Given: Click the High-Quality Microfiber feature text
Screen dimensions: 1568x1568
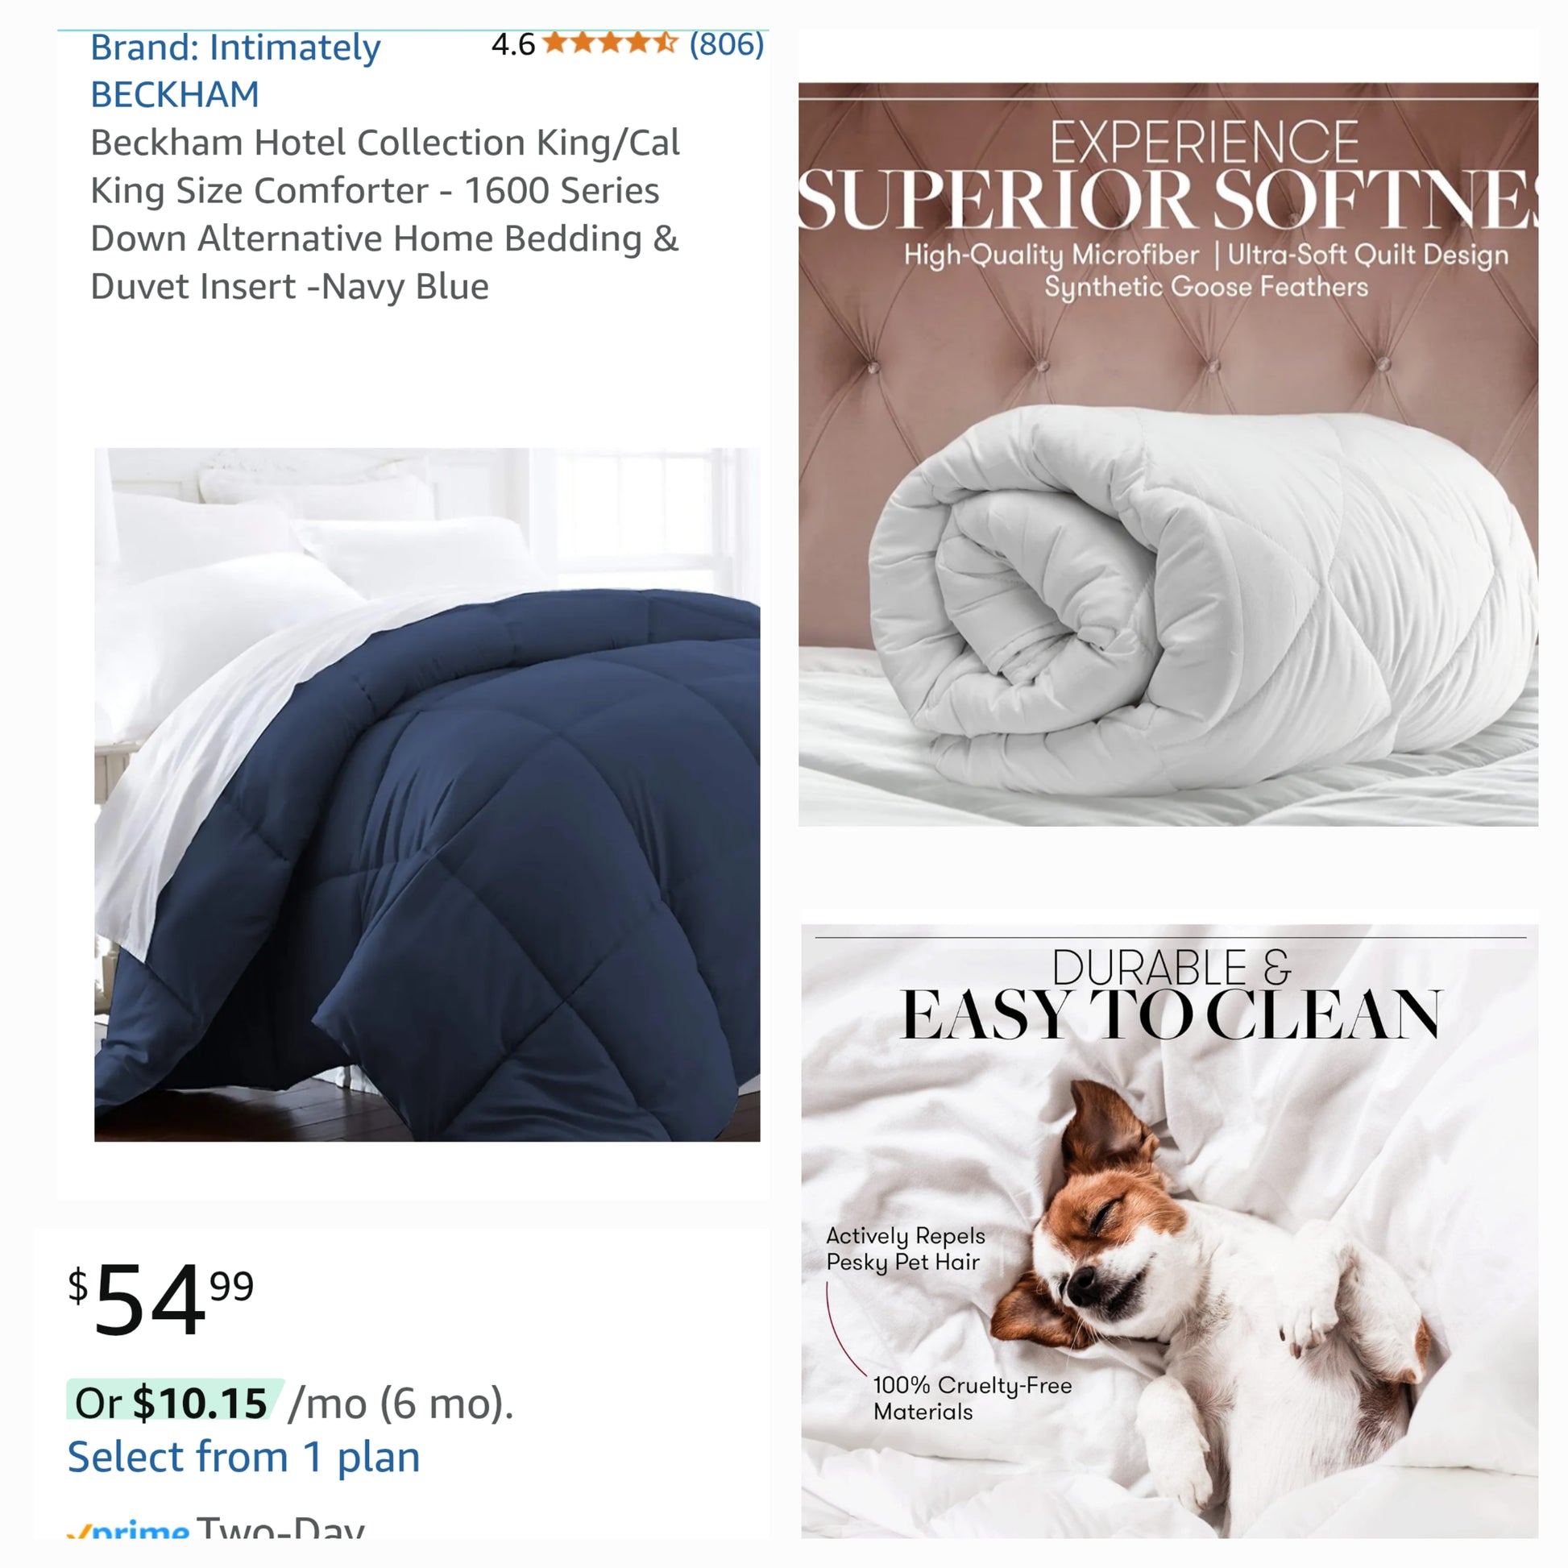Looking at the screenshot, I should tap(1051, 255).
